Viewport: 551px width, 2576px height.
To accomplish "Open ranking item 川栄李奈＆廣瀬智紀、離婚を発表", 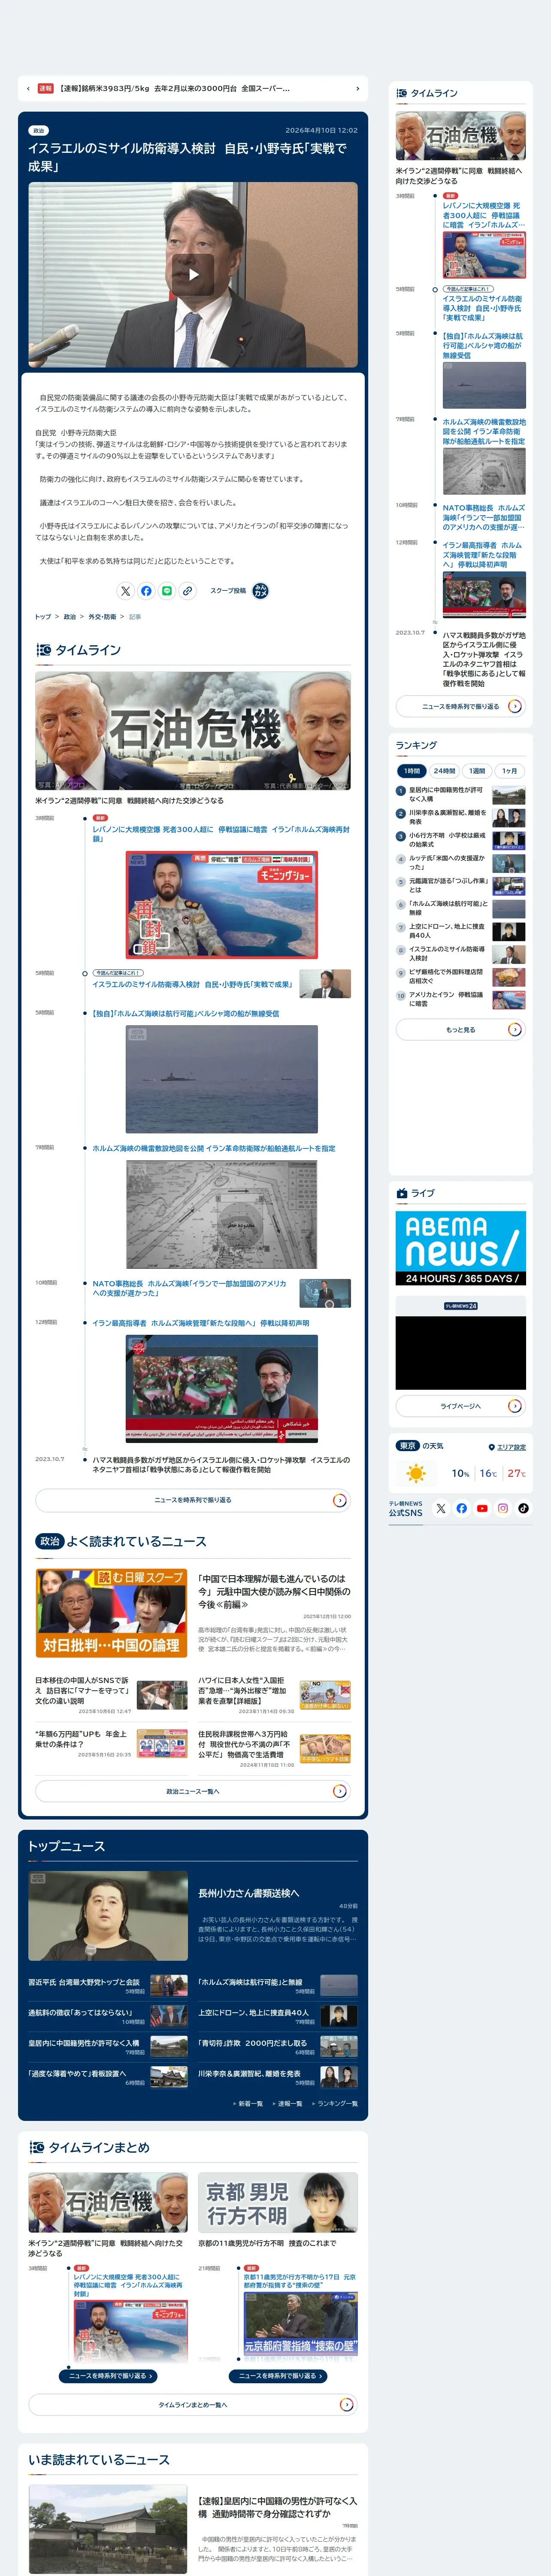I will point(460,817).
